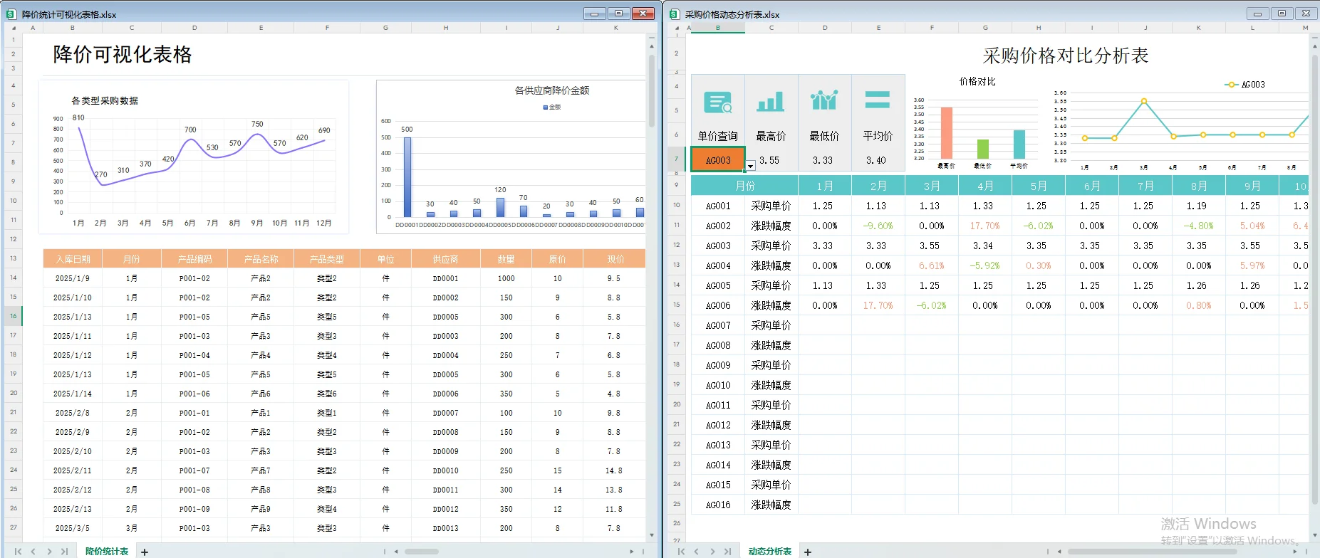Click the 各供应商降价金额 chart title

click(552, 90)
